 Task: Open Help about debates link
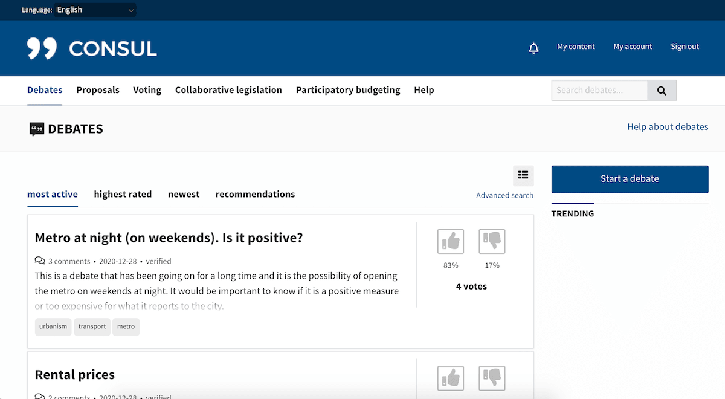pos(668,127)
